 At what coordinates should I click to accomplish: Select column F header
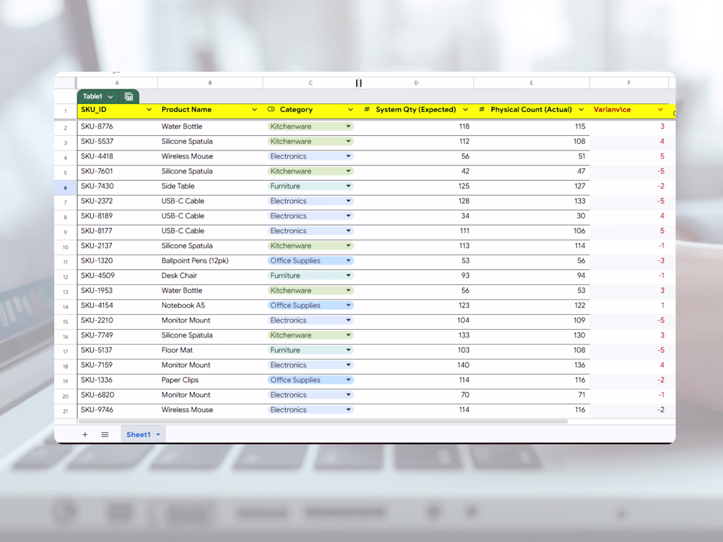click(x=629, y=83)
